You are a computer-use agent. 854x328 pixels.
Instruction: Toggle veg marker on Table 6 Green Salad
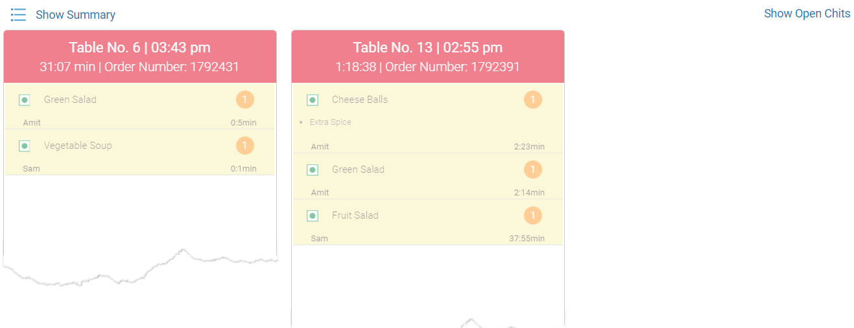[25, 100]
